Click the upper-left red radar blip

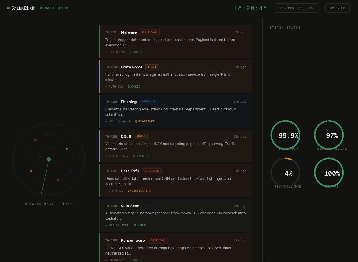35,140
